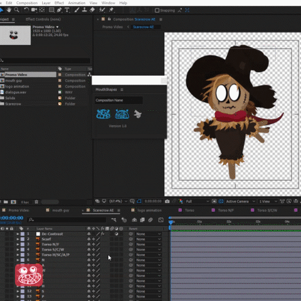Screen dimensions: 301x301
Task: Toggle effects switch on De-Contrast layer
Action: pos(103,234)
